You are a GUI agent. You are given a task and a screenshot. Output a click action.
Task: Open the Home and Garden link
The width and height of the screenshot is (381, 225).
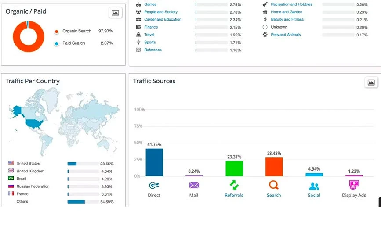tap(287, 12)
